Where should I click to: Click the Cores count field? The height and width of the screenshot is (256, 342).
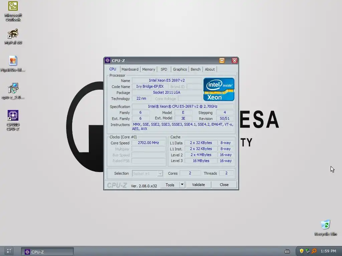[190, 173]
